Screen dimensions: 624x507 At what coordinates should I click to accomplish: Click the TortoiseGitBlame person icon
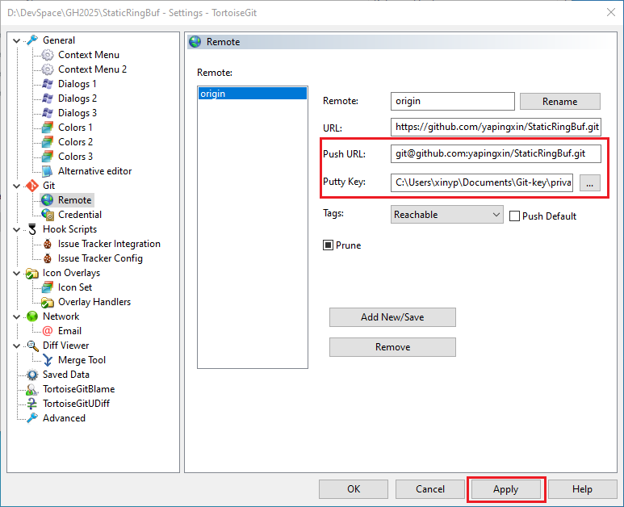click(x=32, y=389)
